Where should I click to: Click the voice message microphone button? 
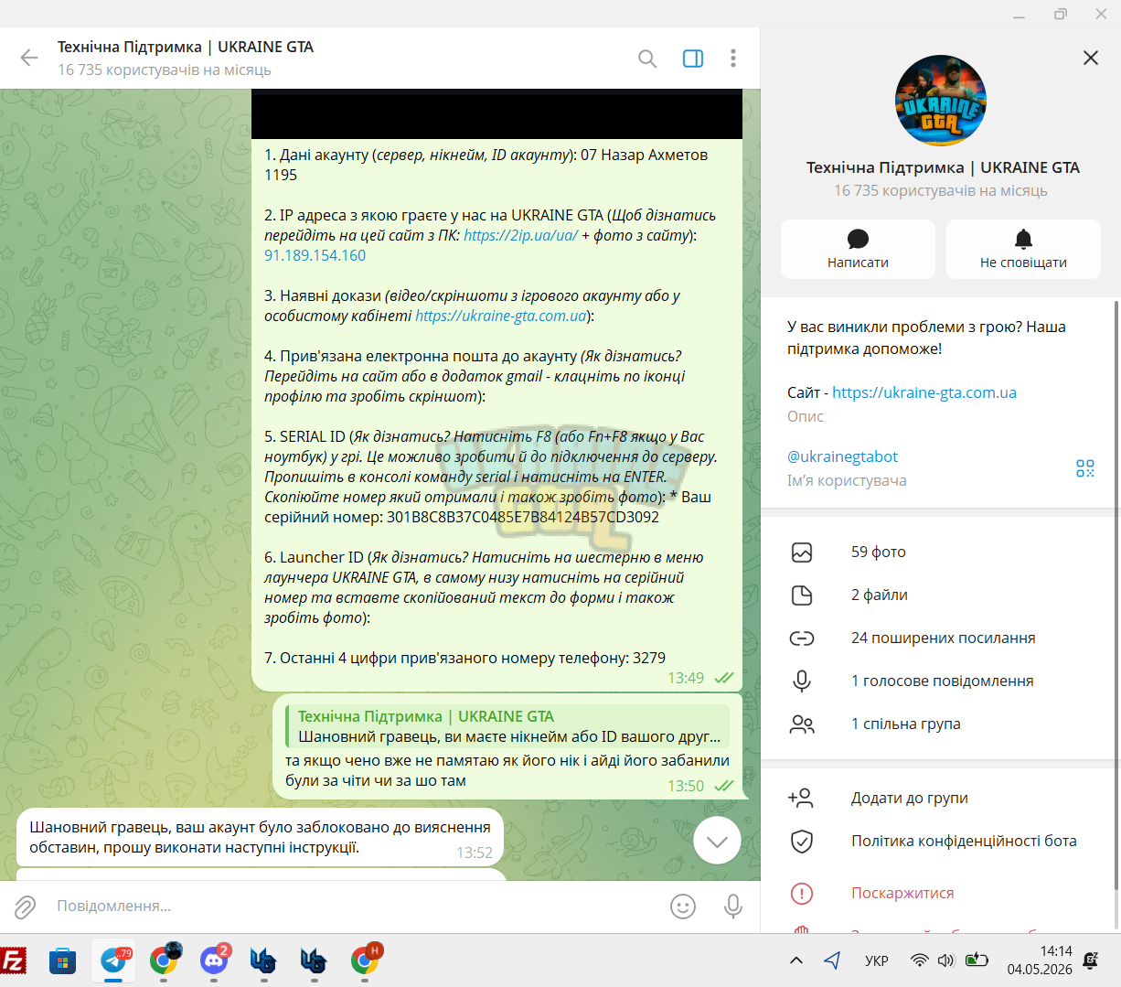(732, 907)
